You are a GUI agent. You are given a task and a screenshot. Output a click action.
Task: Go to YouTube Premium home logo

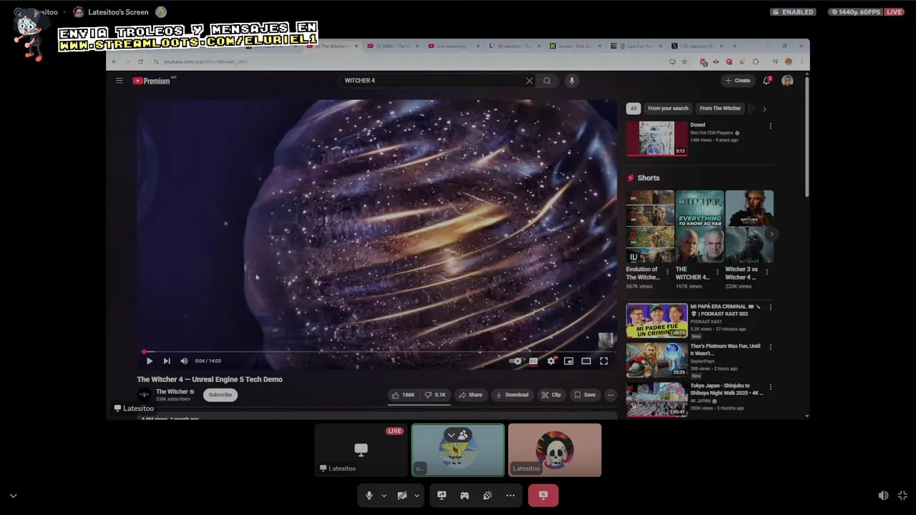coord(151,81)
